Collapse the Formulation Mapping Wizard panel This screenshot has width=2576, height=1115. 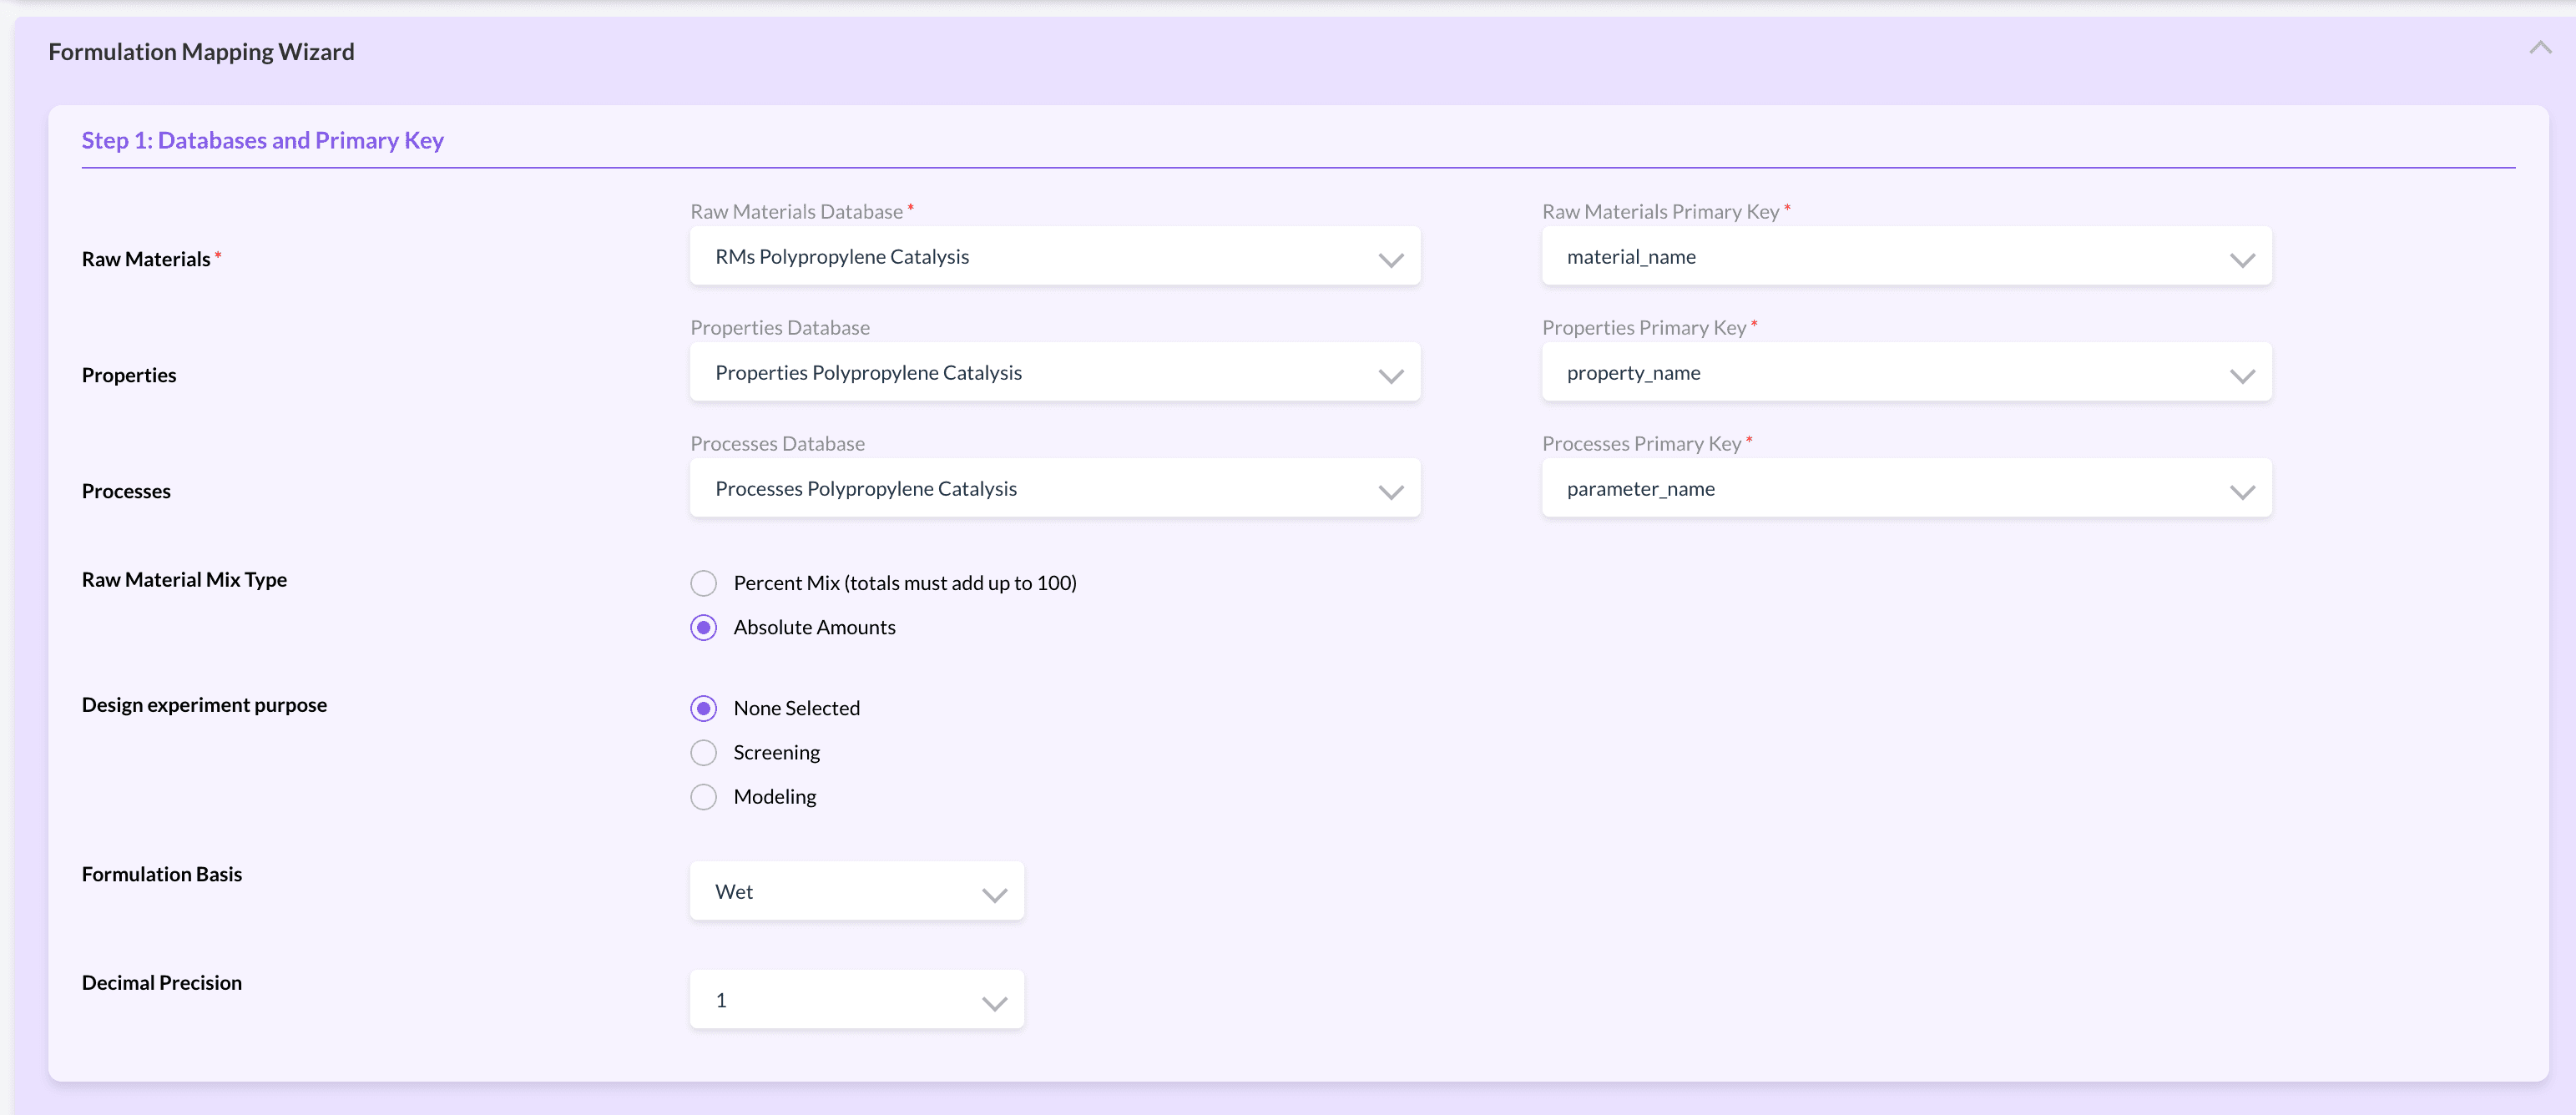tap(2539, 48)
